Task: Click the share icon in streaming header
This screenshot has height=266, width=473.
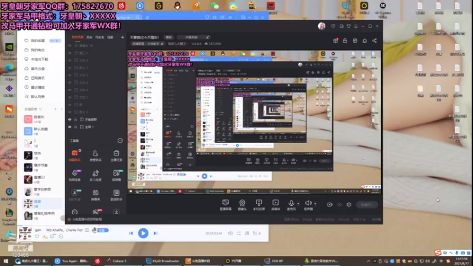Action: tap(374, 41)
